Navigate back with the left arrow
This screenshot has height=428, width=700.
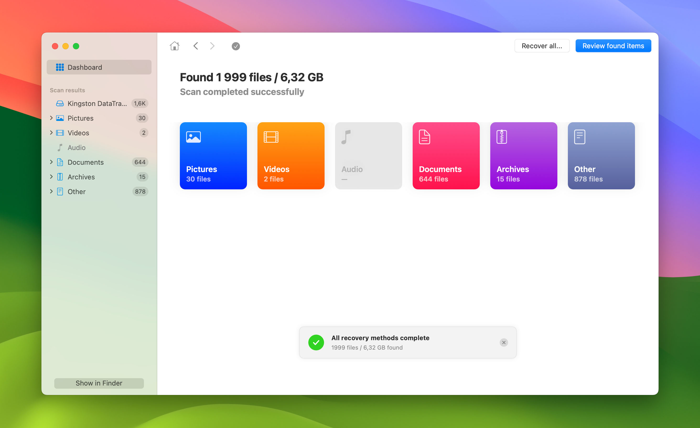(x=196, y=46)
